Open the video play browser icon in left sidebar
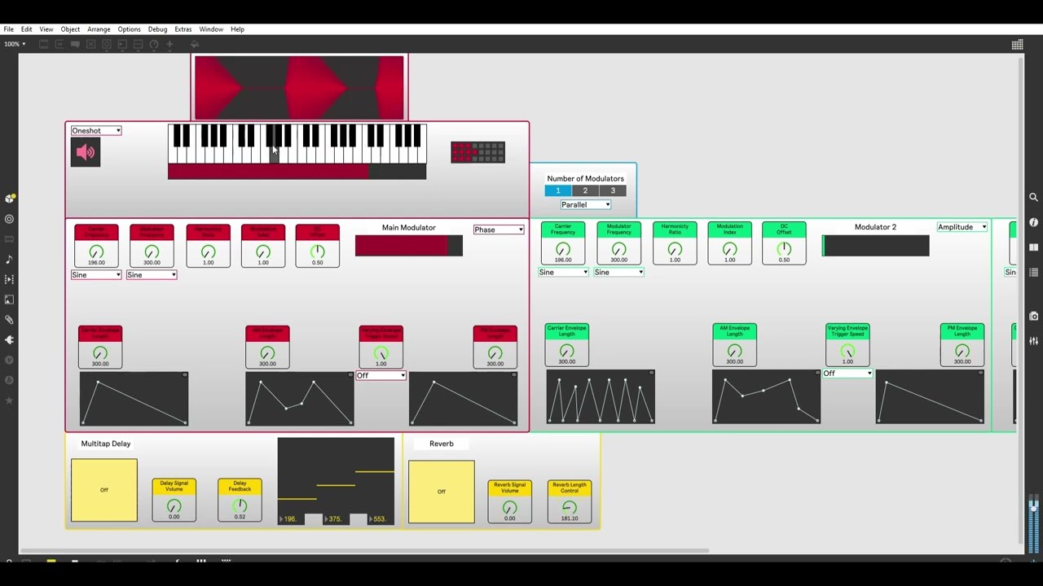This screenshot has width=1043, height=586. 10,279
